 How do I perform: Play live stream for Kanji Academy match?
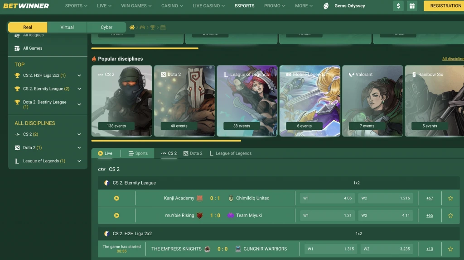coord(116,198)
